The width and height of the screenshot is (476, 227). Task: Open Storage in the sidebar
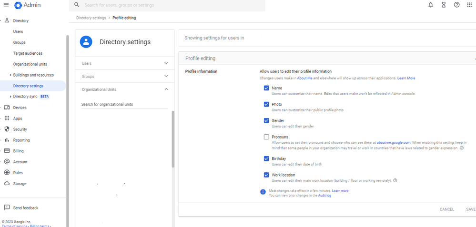point(20,184)
